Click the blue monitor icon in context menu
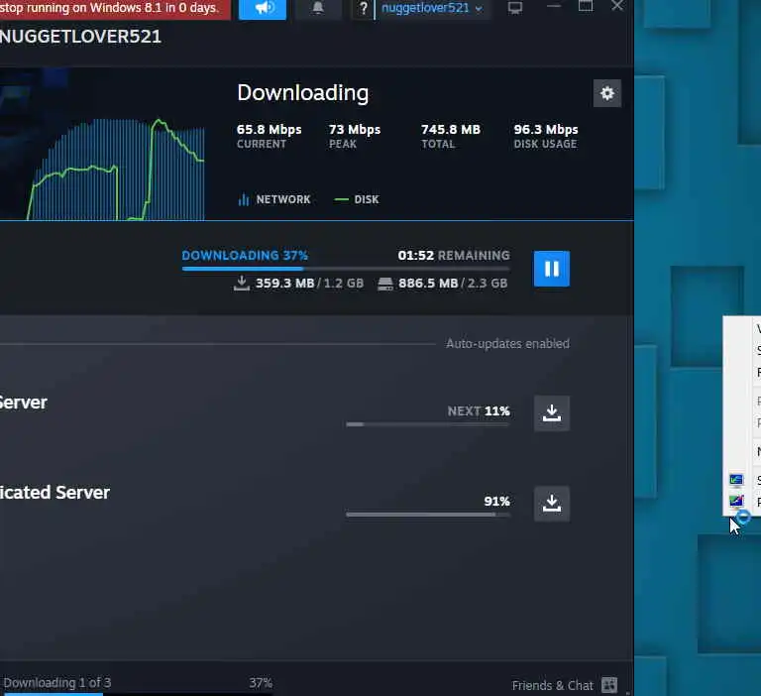Viewport: 761px width, 696px height. click(736, 480)
